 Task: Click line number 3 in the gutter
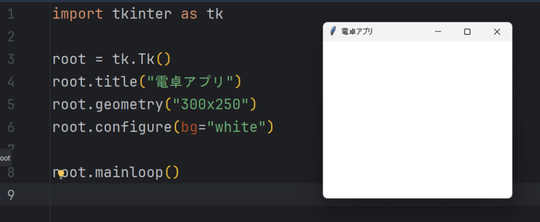tap(11, 59)
